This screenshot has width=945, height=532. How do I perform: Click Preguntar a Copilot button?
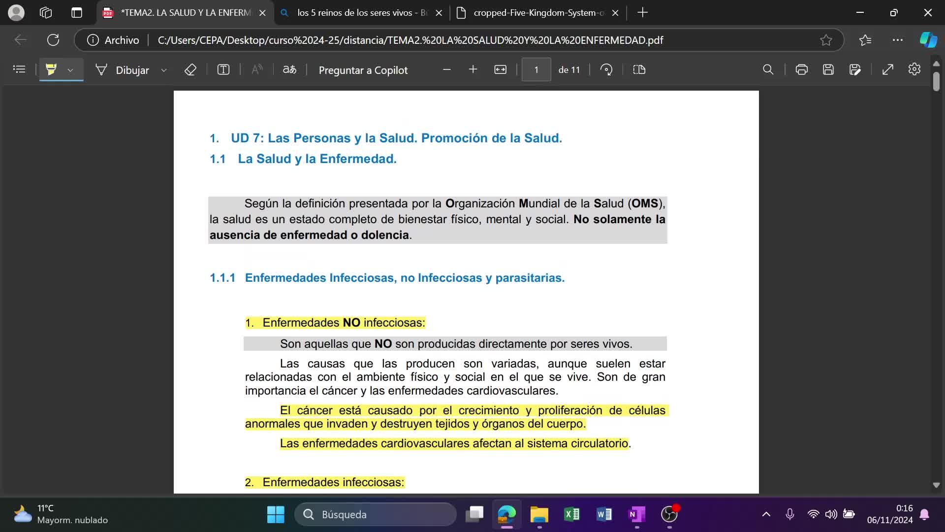363,70
